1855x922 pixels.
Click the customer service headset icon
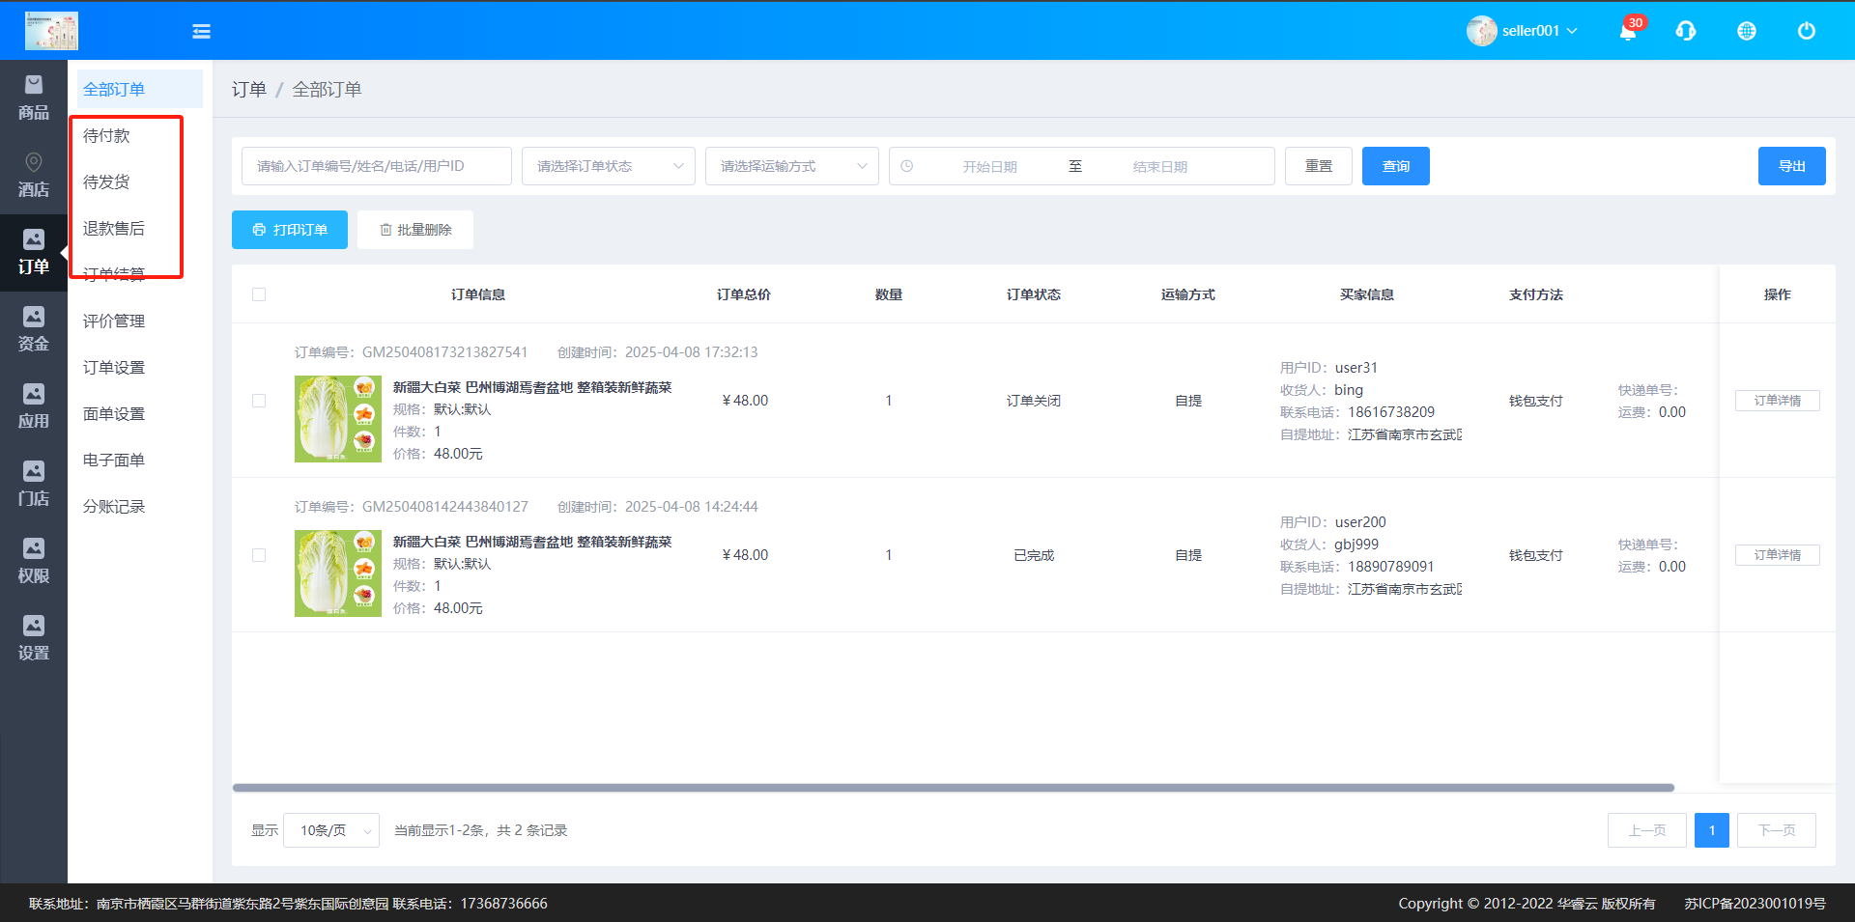tap(1686, 31)
